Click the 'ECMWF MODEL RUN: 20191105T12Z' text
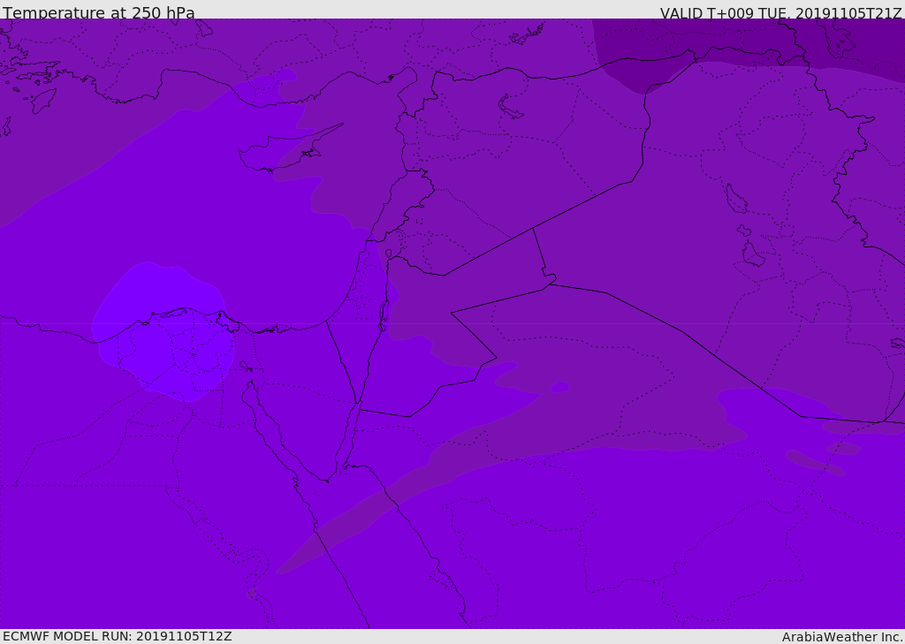The image size is (905, 644). tap(118, 637)
